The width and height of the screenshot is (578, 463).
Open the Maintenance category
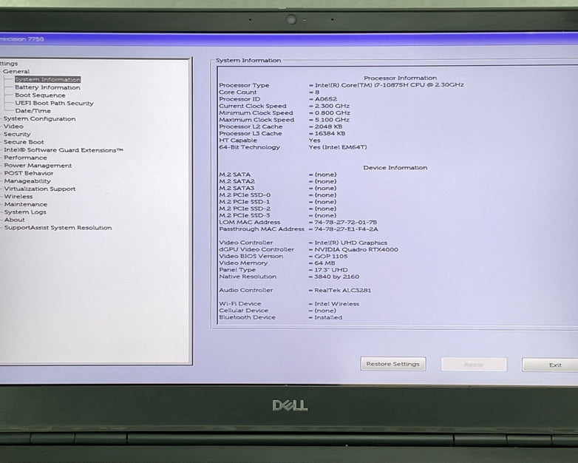(x=26, y=204)
